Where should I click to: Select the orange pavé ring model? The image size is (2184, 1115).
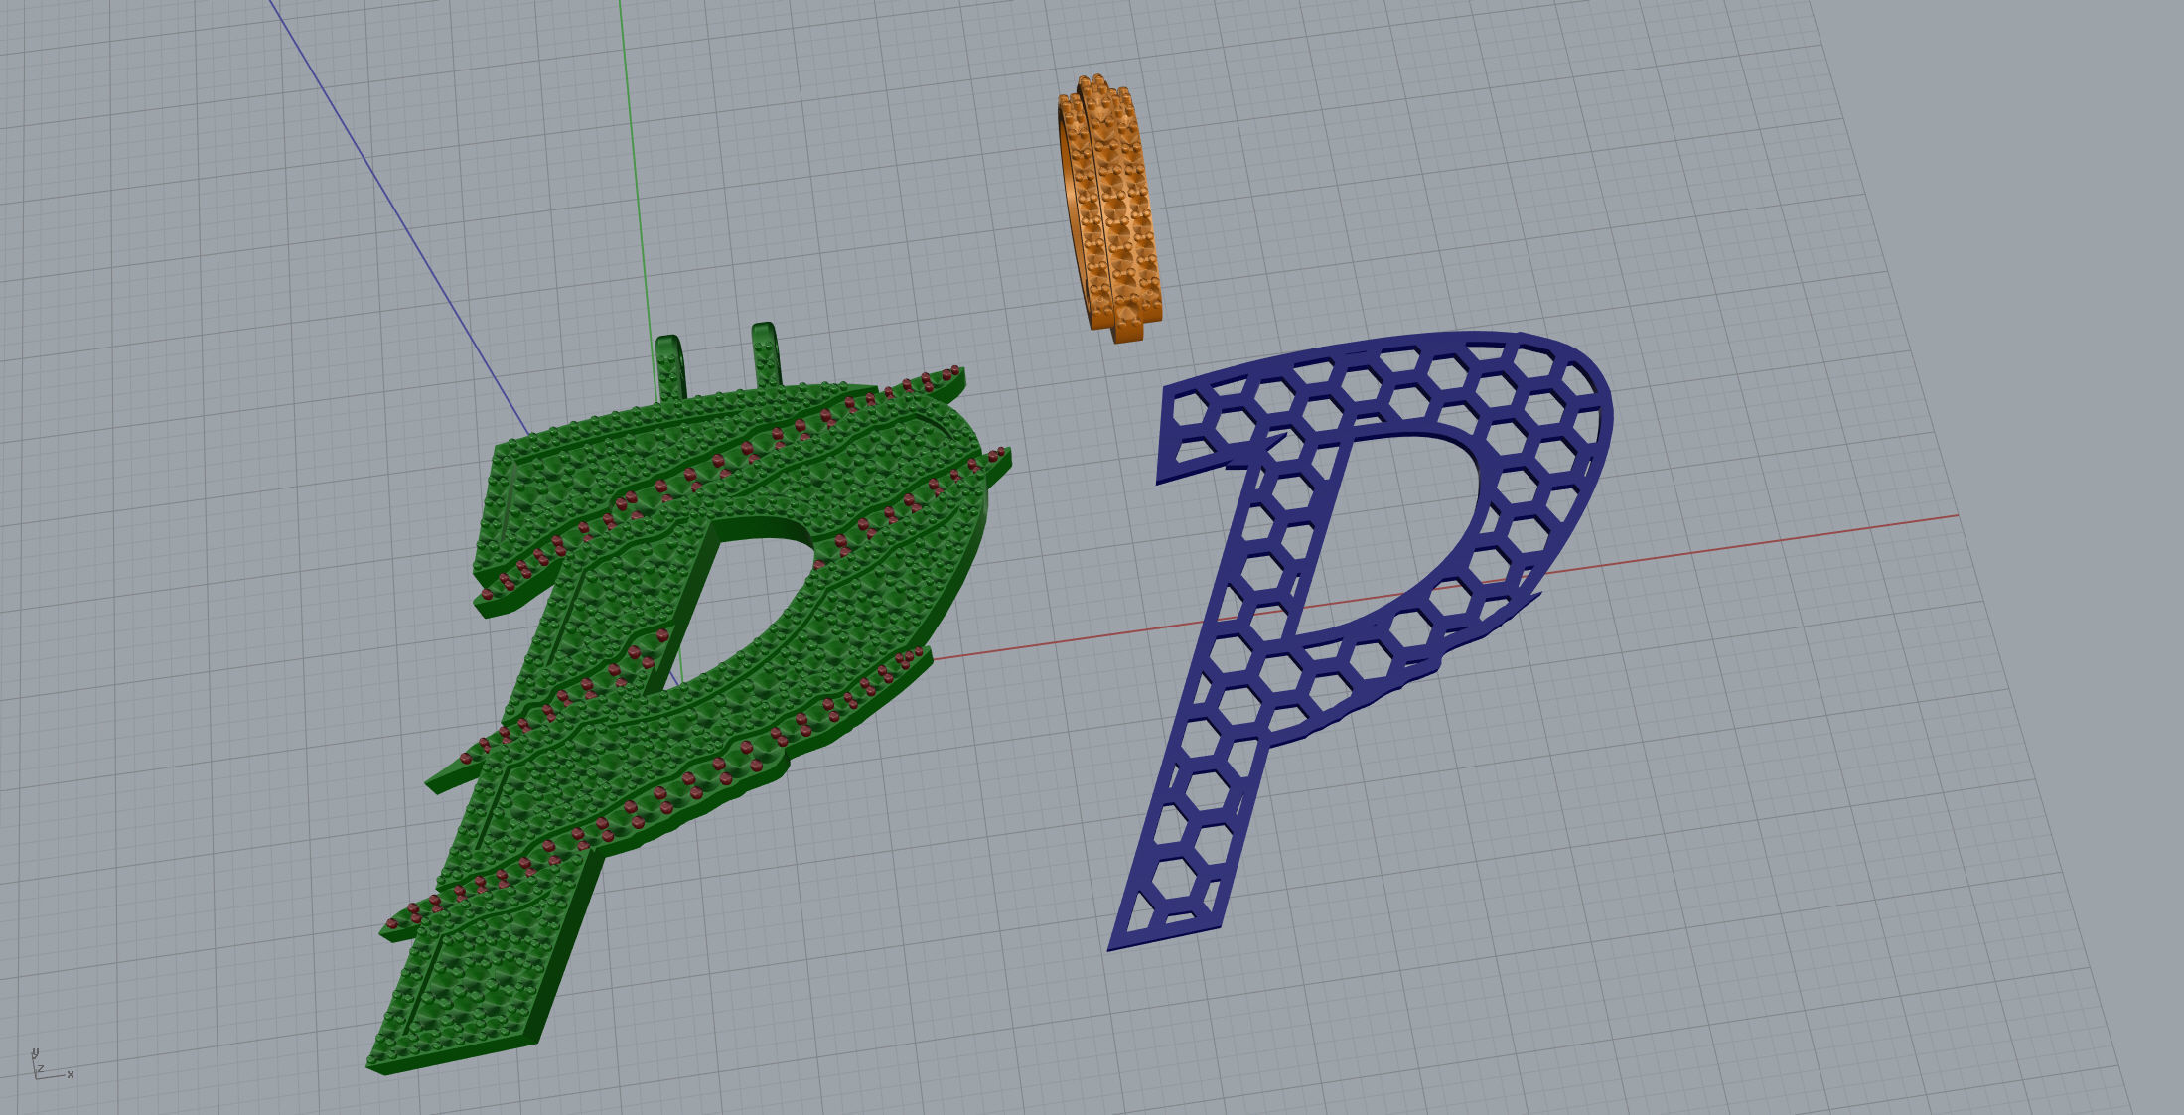1109,209
